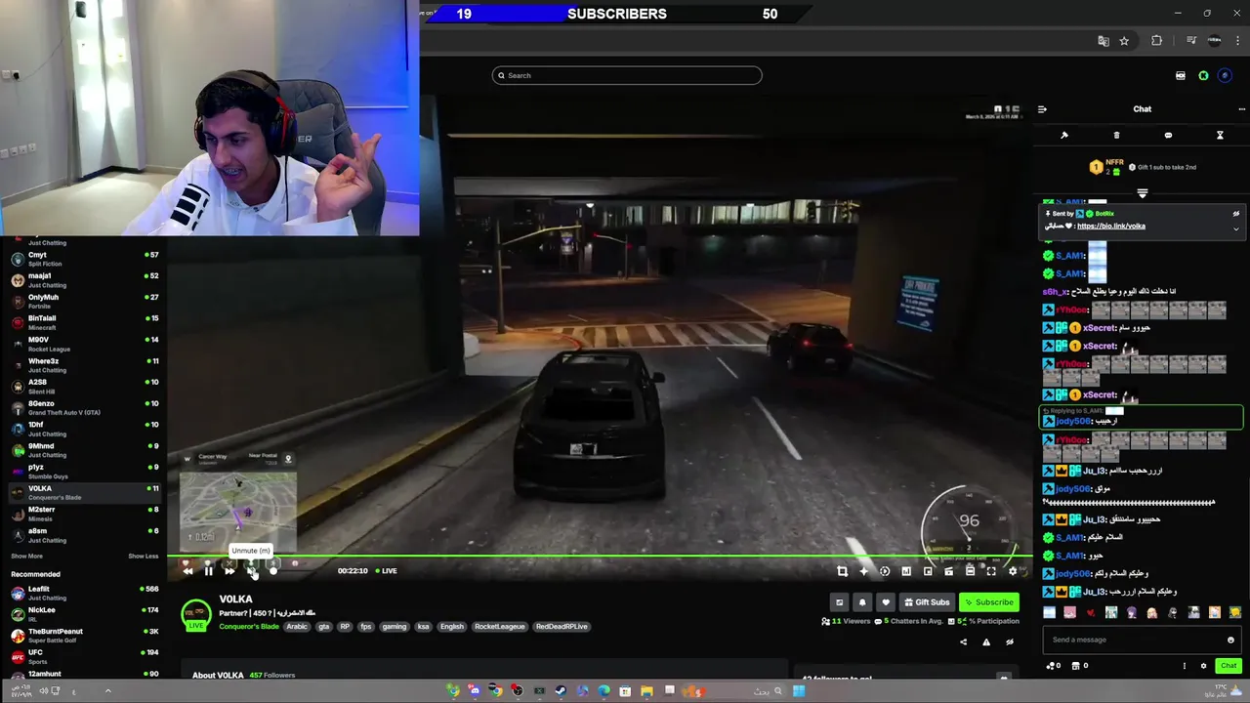
Task: Click the translate icon in address bar
Action: coord(1104,41)
